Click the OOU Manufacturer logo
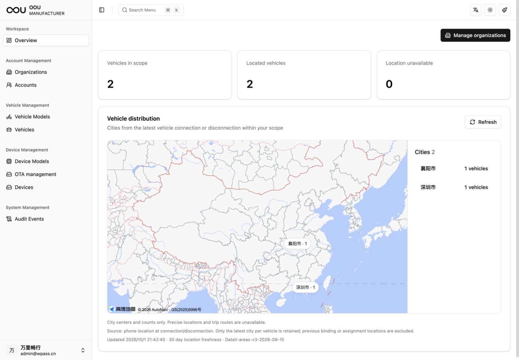Viewport: 519px width, 360px height. [x=16, y=10]
